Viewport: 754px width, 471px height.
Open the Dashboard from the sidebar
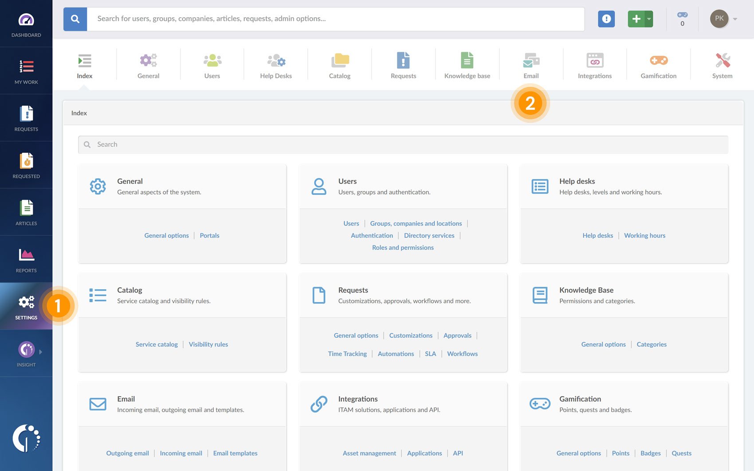26,24
